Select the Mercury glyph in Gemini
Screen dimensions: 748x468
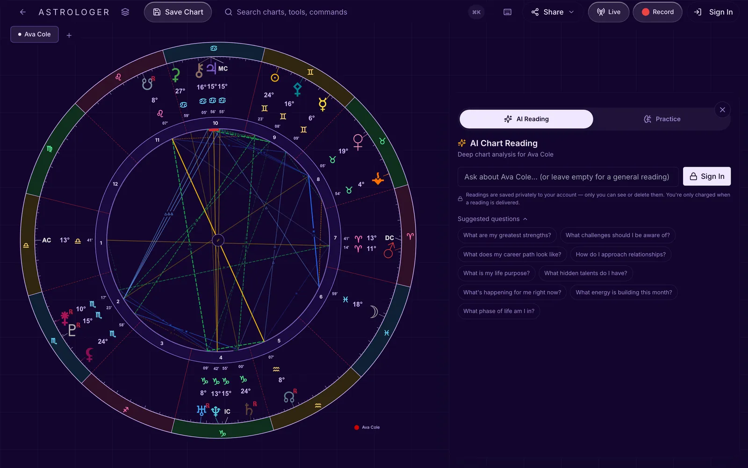[323, 104]
